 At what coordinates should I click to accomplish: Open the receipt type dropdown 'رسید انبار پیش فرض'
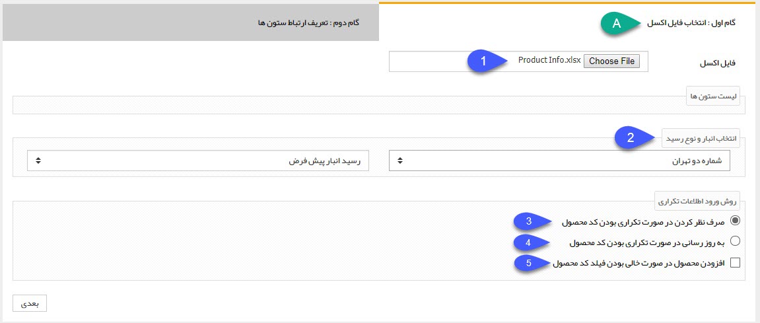198,161
